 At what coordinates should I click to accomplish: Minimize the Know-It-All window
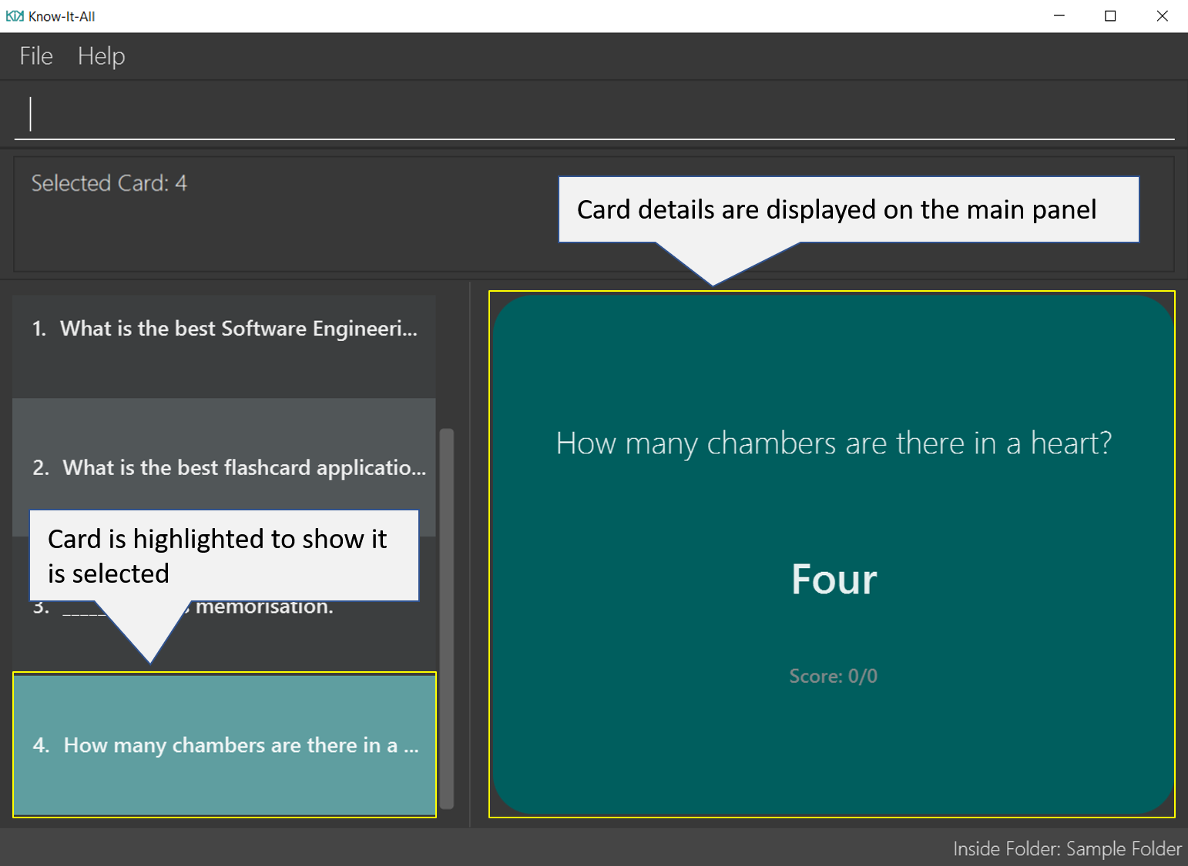point(1059,16)
